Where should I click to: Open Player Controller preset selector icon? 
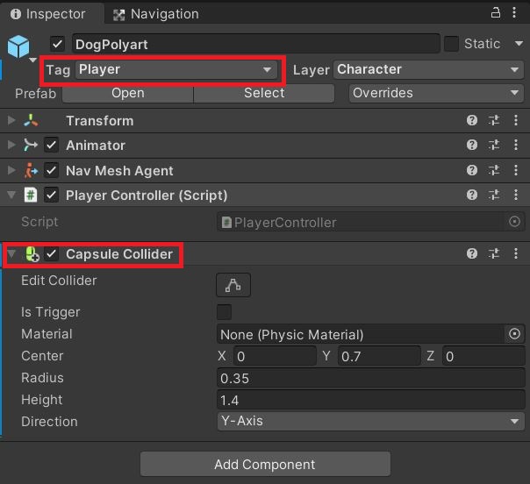[x=494, y=195]
